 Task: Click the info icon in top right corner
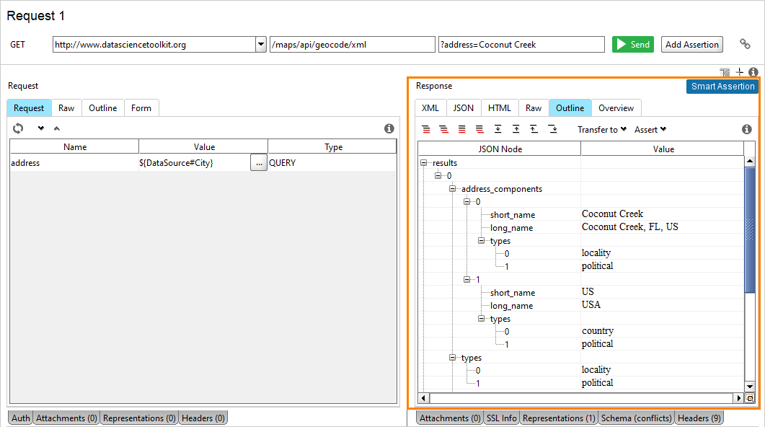click(753, 72)
